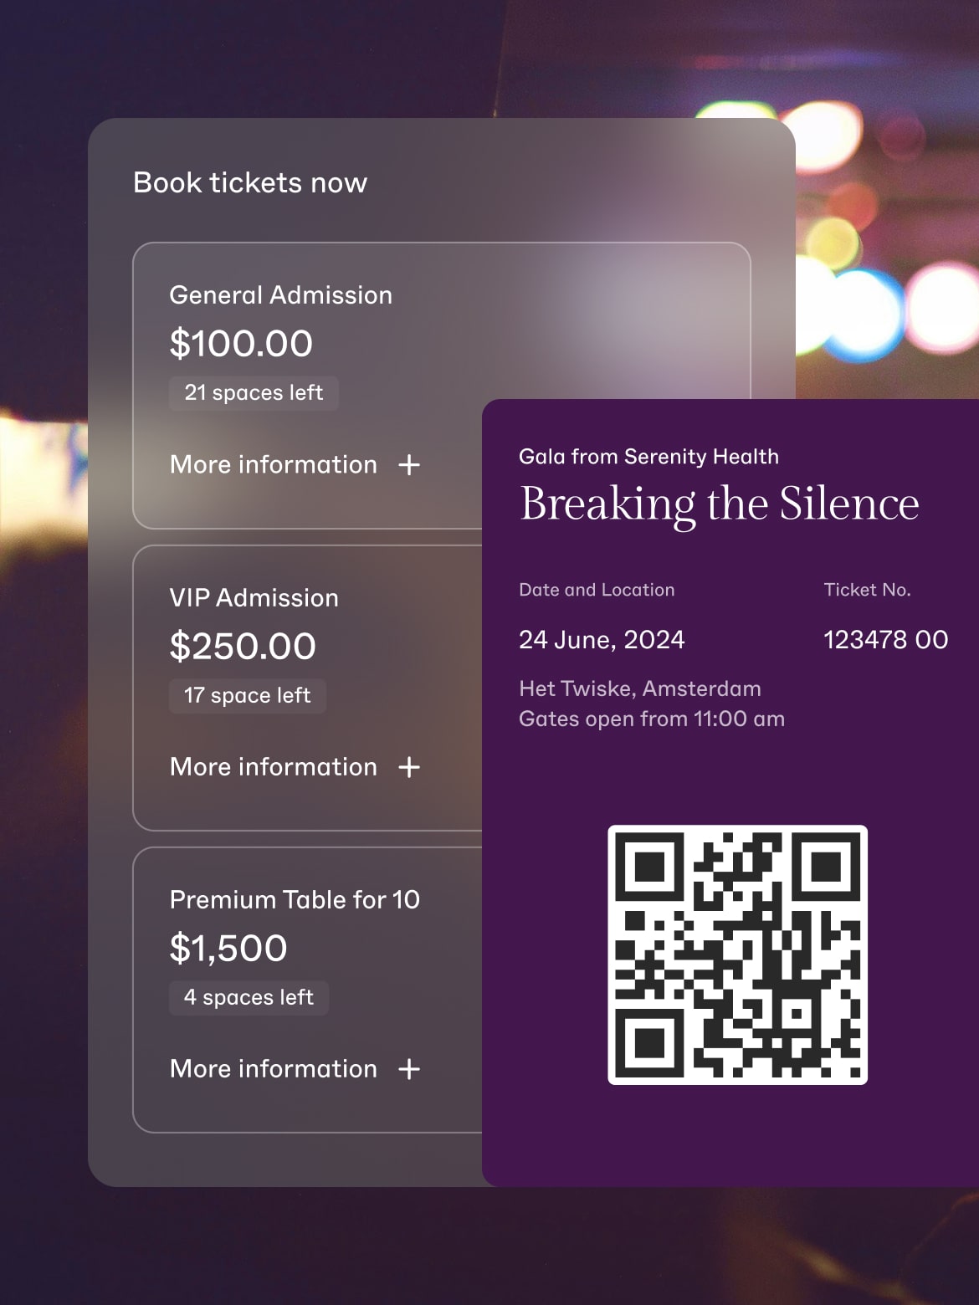
Task: Click the ticket QR code
Action: click(737, 954)
